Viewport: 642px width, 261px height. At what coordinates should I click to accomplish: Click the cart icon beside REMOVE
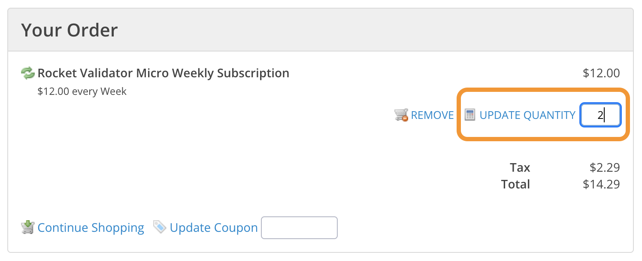pyautogui.click(x=401, y=115)
